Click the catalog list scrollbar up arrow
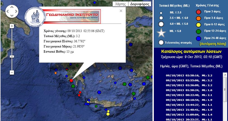The image size is (228, 121). coord(225,74)
